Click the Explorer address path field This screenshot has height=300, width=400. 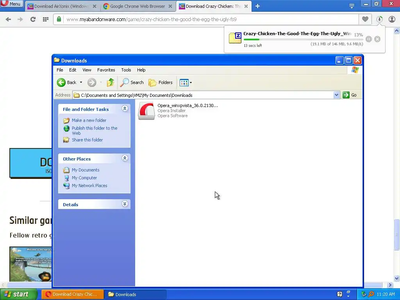(x=203, y=95)
